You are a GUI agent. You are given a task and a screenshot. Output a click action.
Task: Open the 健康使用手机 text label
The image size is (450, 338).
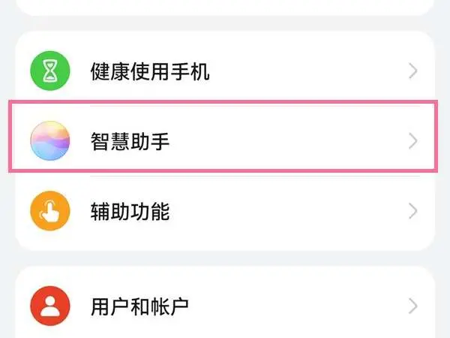click(149, 72)
